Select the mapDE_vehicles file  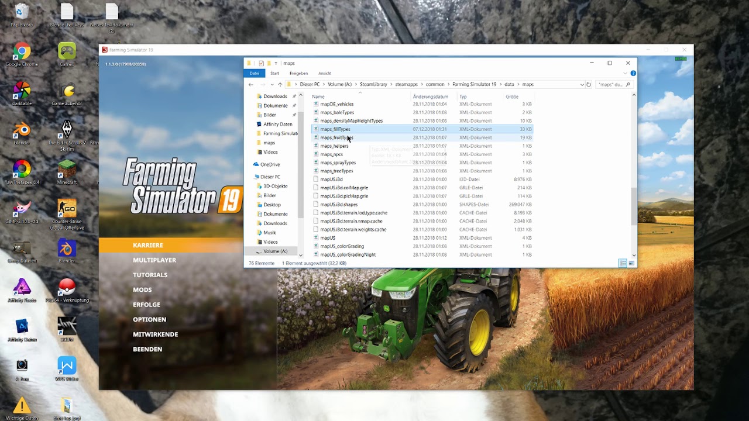coord(422,104)
